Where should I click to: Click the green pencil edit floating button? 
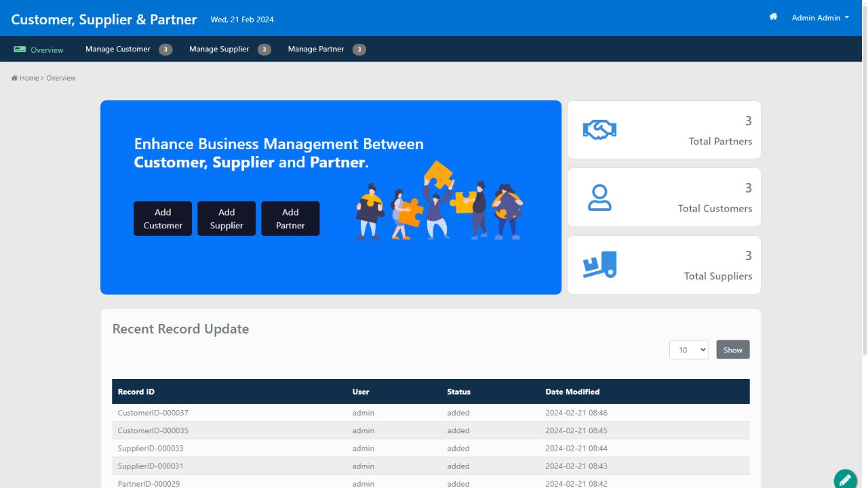click(845, 479)
